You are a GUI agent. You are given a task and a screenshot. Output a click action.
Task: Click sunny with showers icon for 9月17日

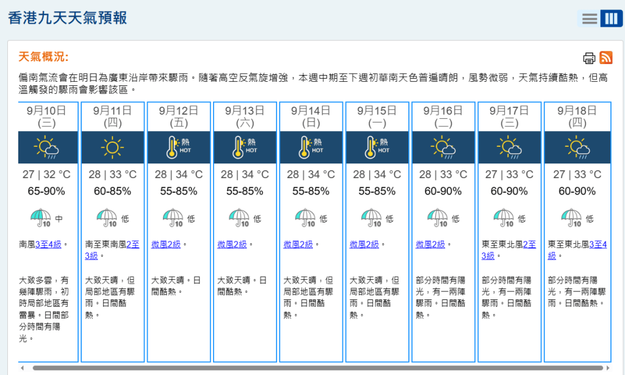[x=510, y=148]
